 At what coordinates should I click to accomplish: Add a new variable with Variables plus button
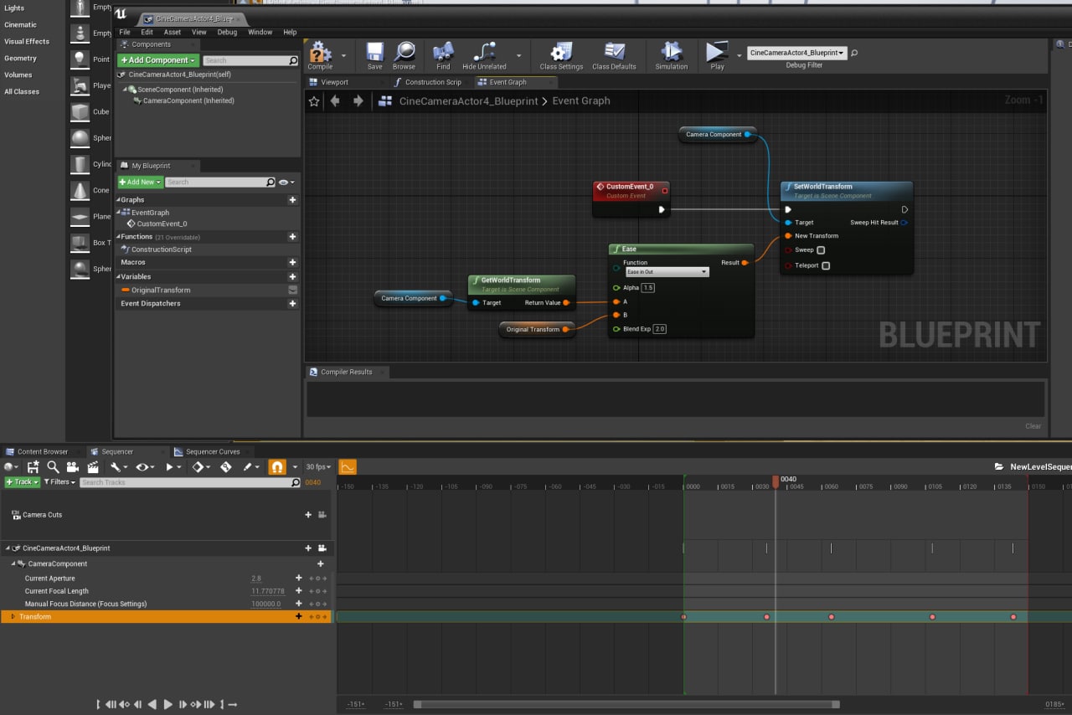coord(292,276)
